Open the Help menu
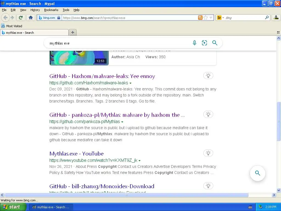The image size is (281, 211). pyautogui.click(x=76, y=10)
